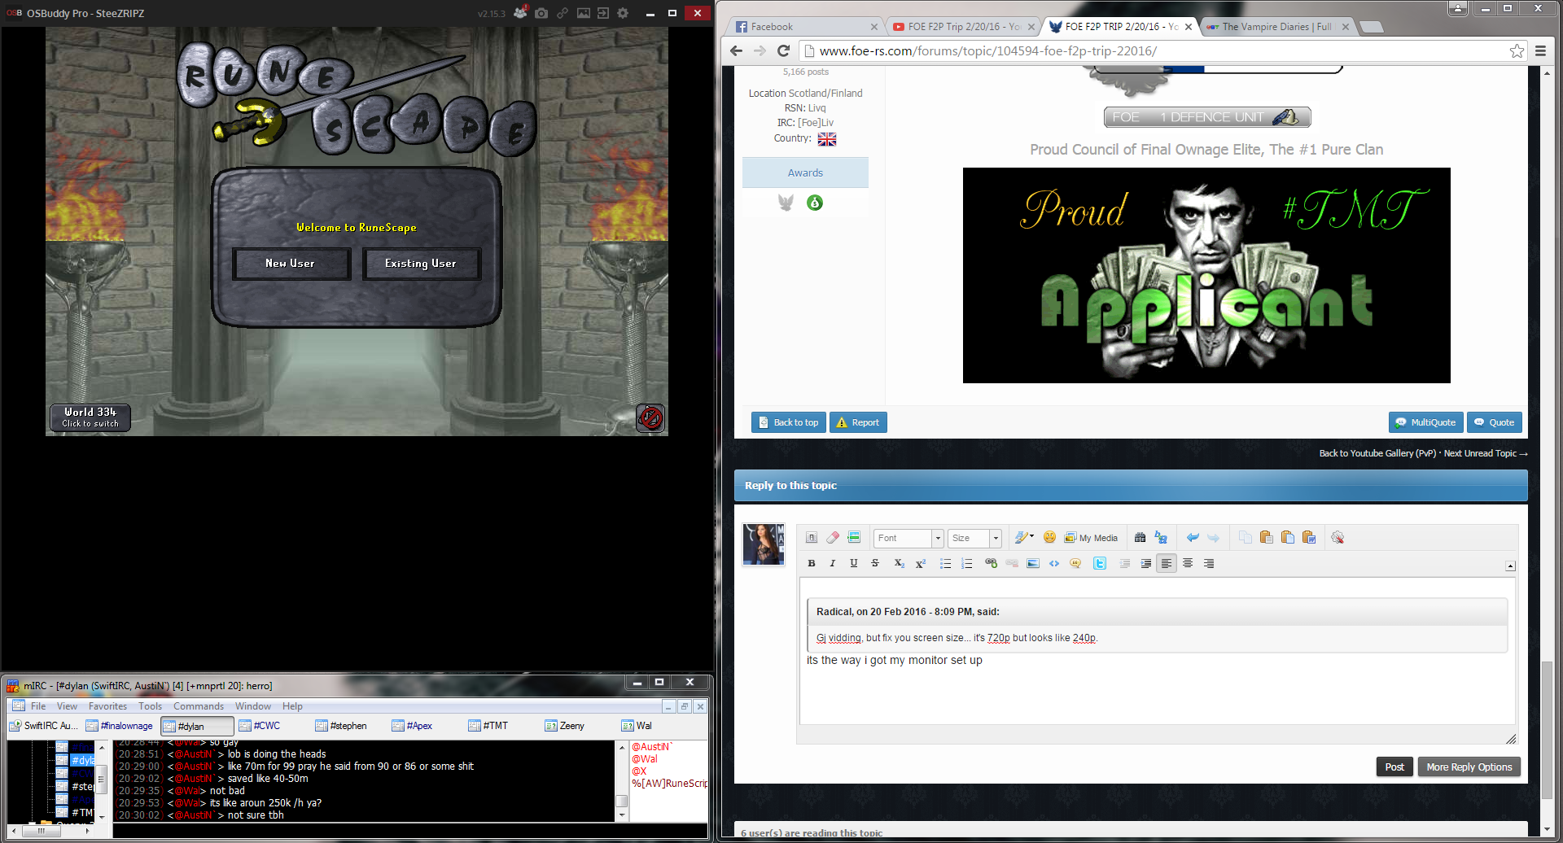
Task: Switch to The Vampire Diaries tab
Action: (1277, 27)
